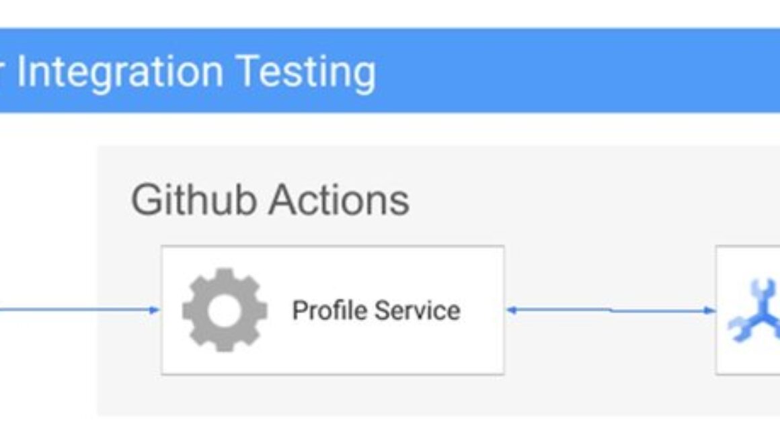Click the Github Actions heading
The height and width of the screenshot is (447, 780).
[270, 200]
